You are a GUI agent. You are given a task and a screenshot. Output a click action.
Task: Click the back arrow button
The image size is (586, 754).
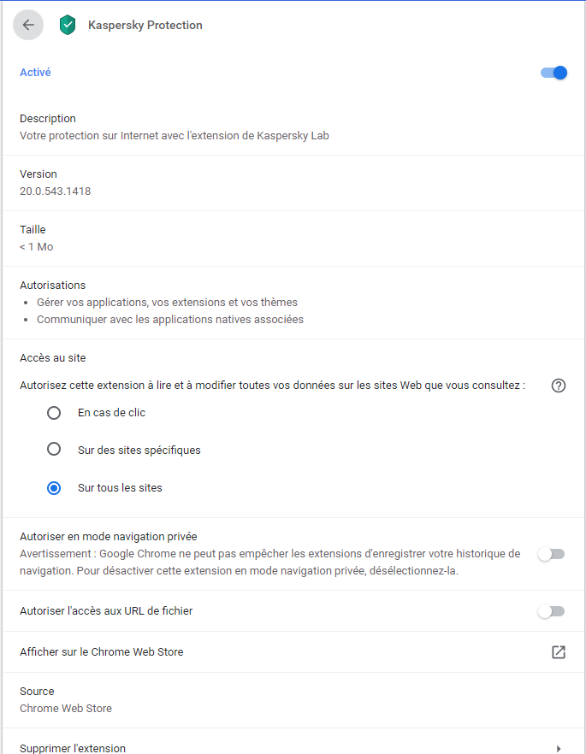pyautogui.click(x=28, y=25)
